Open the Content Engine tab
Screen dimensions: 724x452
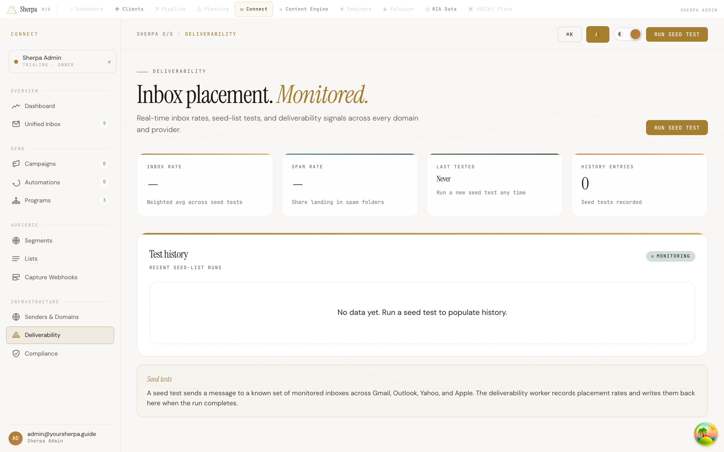tap(304, 9)
